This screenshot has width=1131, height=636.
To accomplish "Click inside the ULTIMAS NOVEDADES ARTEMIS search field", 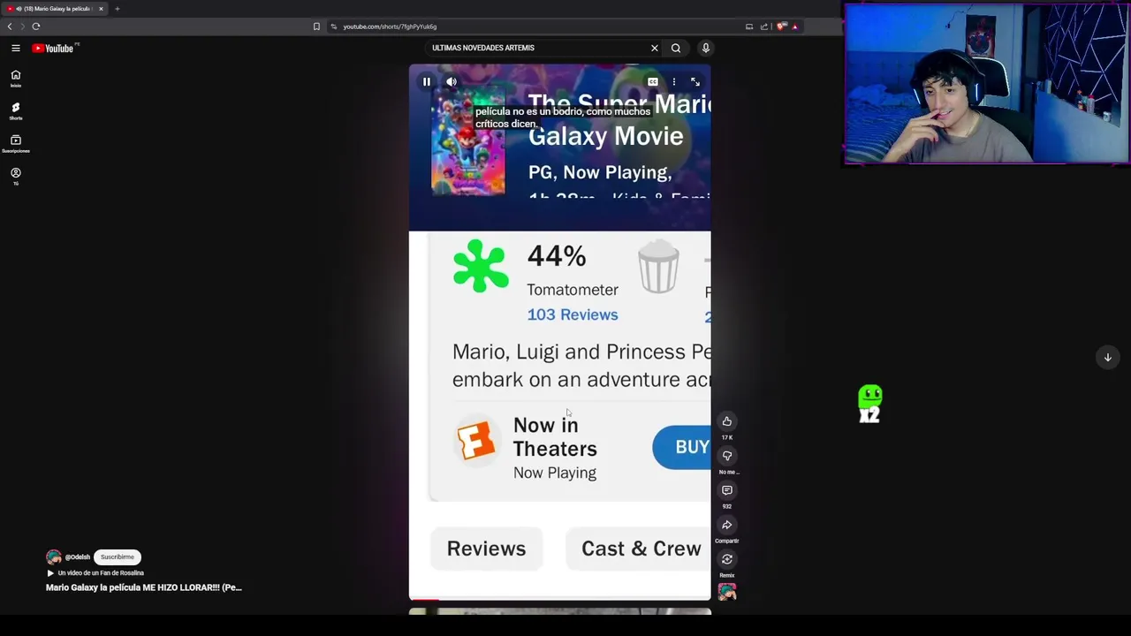I will click(x=536, y=48).
